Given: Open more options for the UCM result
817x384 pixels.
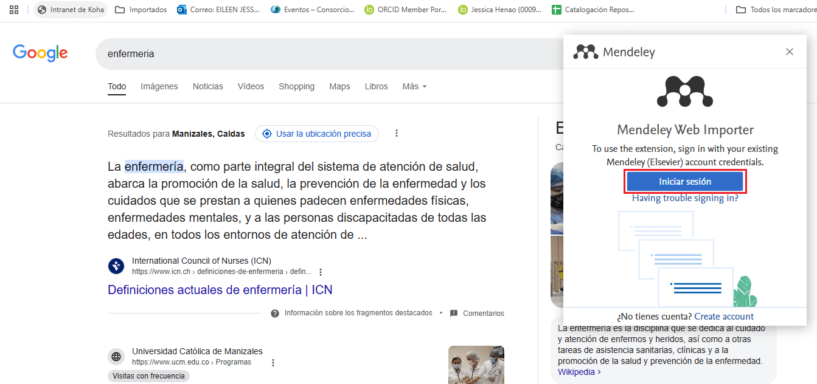Looking at the screenshot, I should point(273,363).
